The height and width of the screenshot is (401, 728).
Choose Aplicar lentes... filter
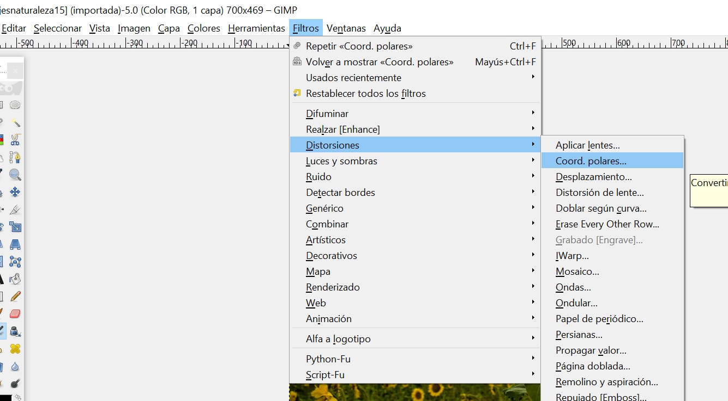click(x=612, y=145)
